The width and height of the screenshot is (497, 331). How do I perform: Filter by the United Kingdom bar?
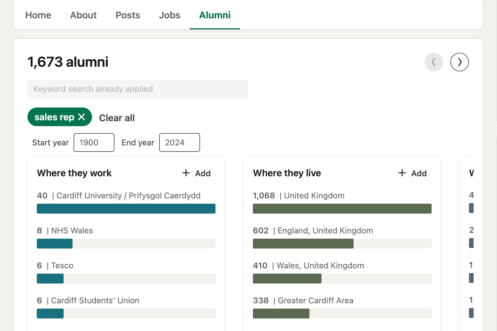(342, 209)
